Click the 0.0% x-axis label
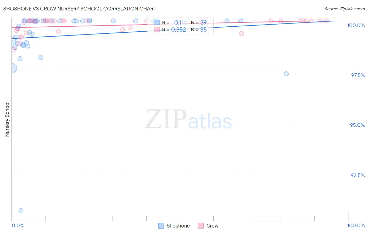This screenshot has width=368, height=233. tap(18, 225)
